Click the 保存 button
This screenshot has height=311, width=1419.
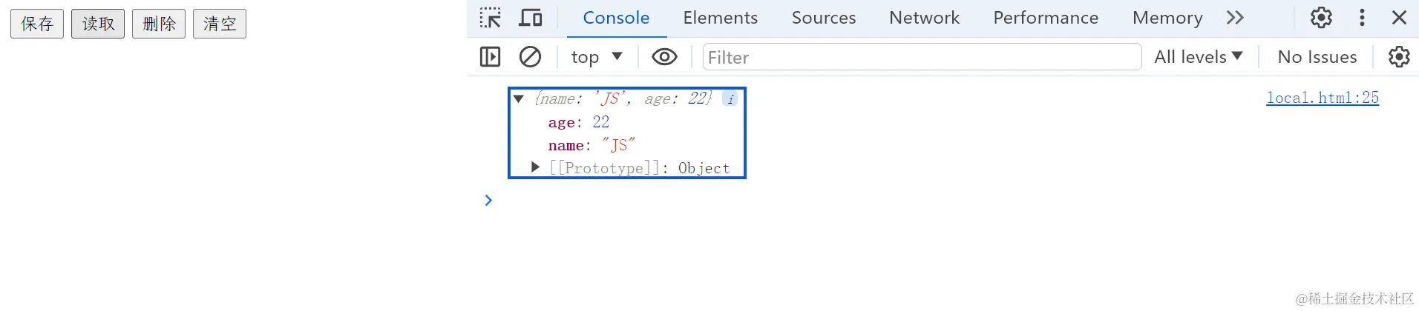37,24
